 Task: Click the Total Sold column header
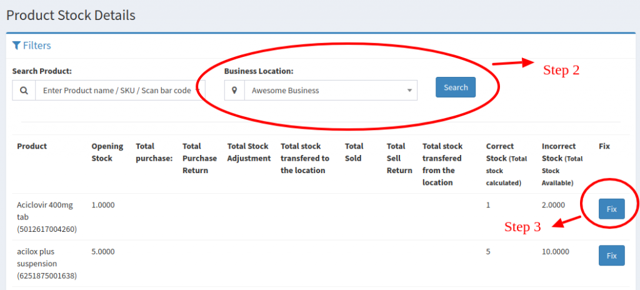(354, 152)
